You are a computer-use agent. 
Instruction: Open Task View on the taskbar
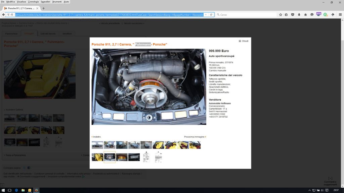pyautogui.click(x=9, y=190)
